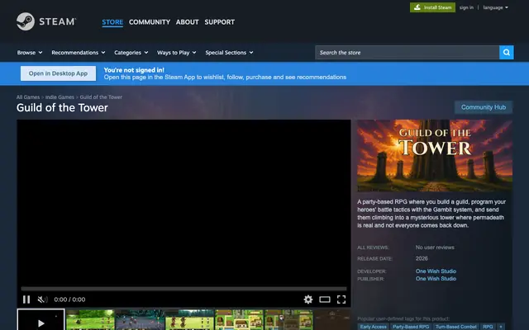
Task: Click Guild of the Tower breadcrumb
Action: click(x=101, y=97)
